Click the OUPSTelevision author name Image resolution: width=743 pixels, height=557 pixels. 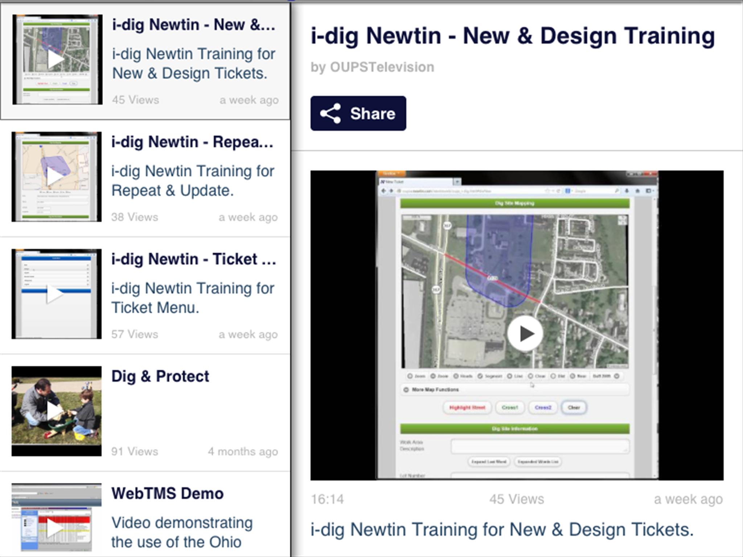[x=382, y=67]
